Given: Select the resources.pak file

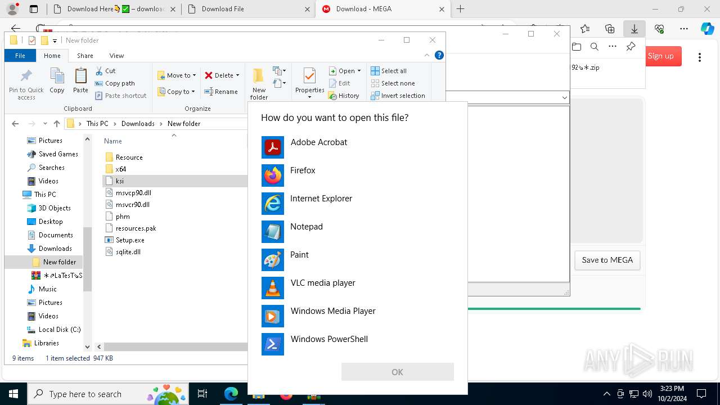Looking at the screenshot, I should point(136,228).
